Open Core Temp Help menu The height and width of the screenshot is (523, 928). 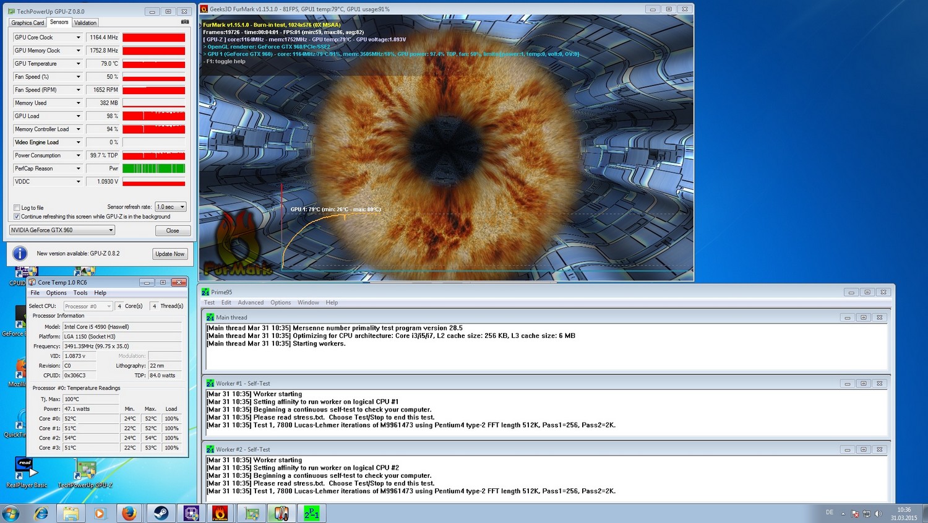(100, 293)
